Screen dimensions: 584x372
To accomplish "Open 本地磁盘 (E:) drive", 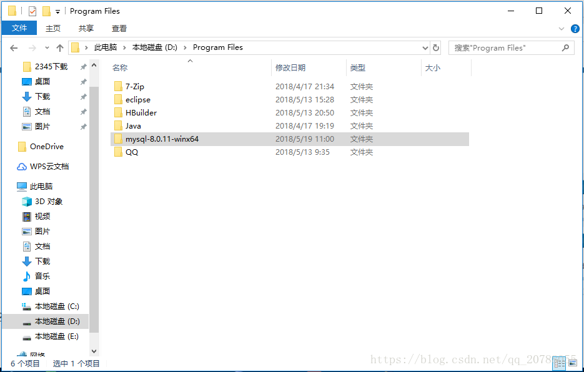I will click(56, 336).
